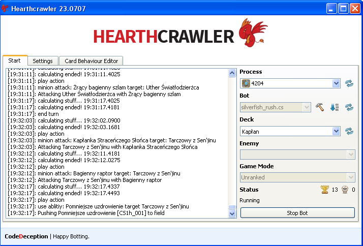The image size is (363, 246).
Task: Click the hammer compile icon next to Bot
Action: click(320, 107)
